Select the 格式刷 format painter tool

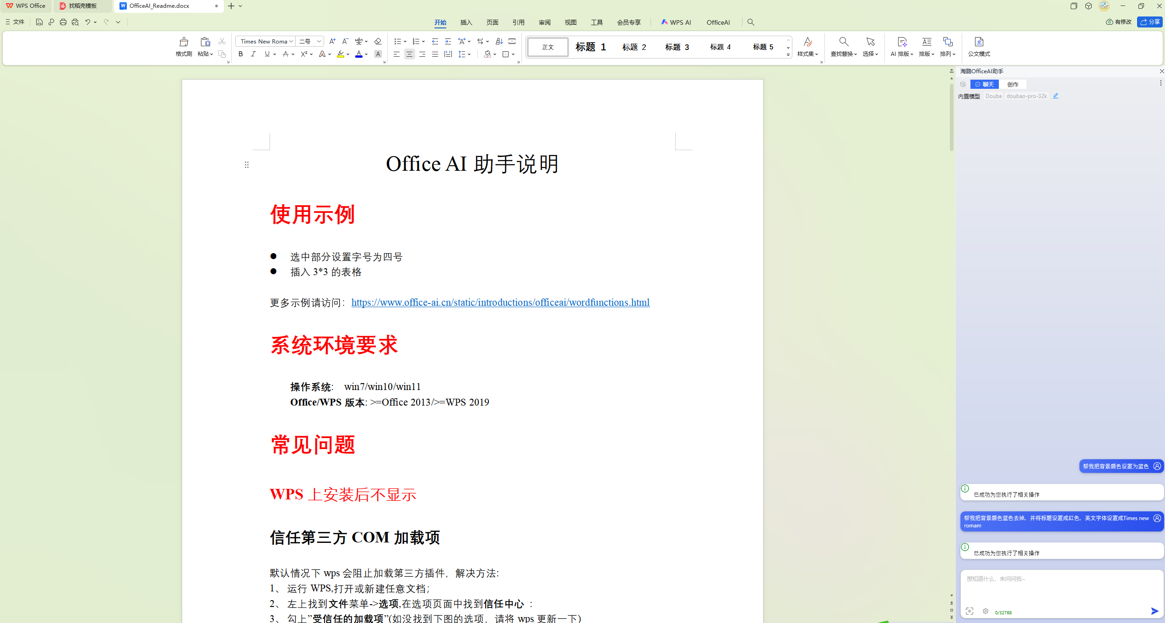tap(183, 47)
